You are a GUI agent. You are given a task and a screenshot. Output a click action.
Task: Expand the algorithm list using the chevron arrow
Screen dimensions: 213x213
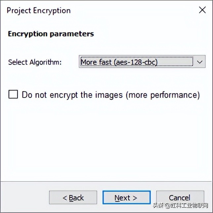click(199, 62)
